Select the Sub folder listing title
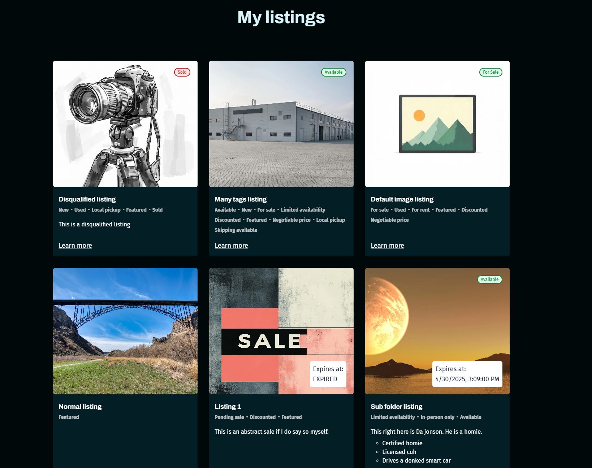The height and width of the screenshot is (468, 592). pyautogui.click(x=396, y=407)
